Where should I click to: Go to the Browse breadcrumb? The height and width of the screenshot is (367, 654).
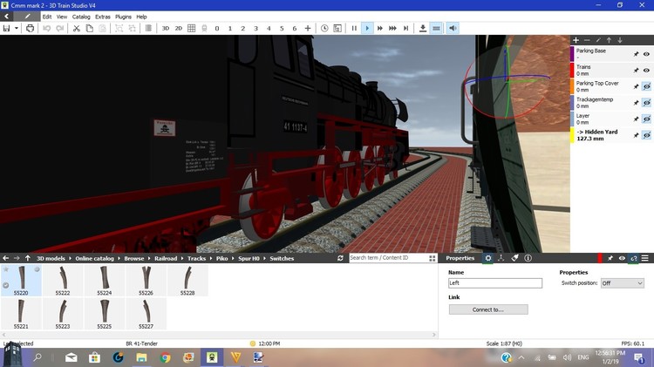click(x=134, y=259)
